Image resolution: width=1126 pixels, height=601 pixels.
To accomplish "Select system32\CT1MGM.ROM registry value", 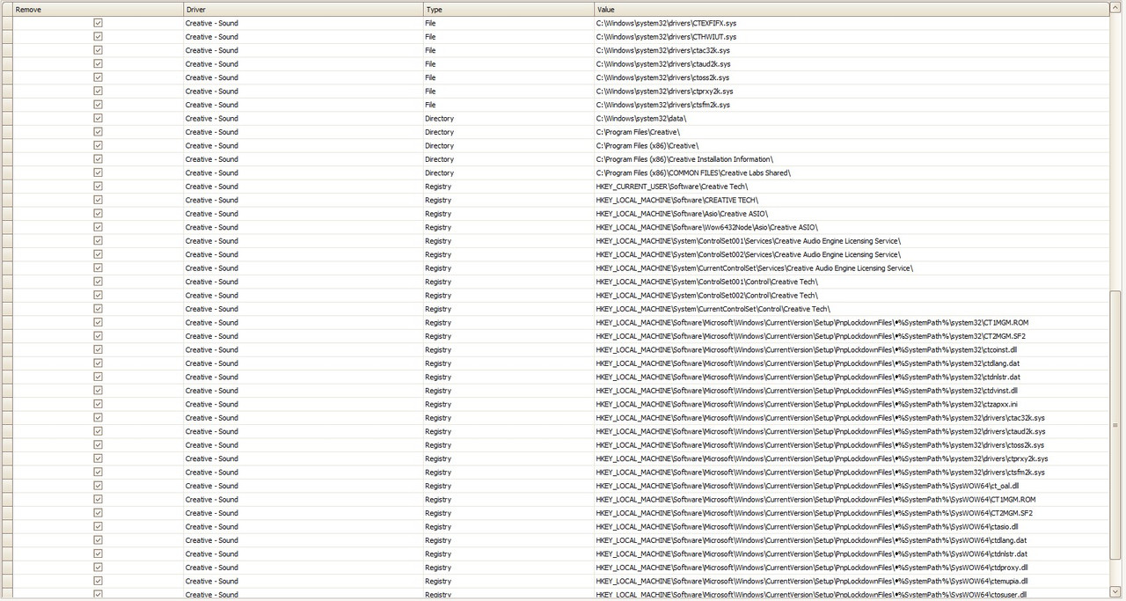I will (852, 322).
